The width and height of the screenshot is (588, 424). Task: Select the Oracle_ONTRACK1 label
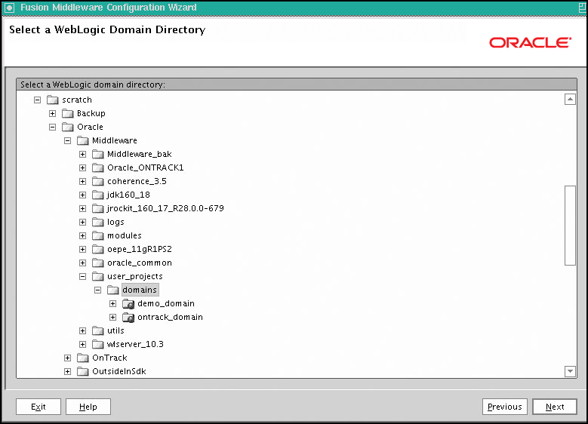point(145,167)
